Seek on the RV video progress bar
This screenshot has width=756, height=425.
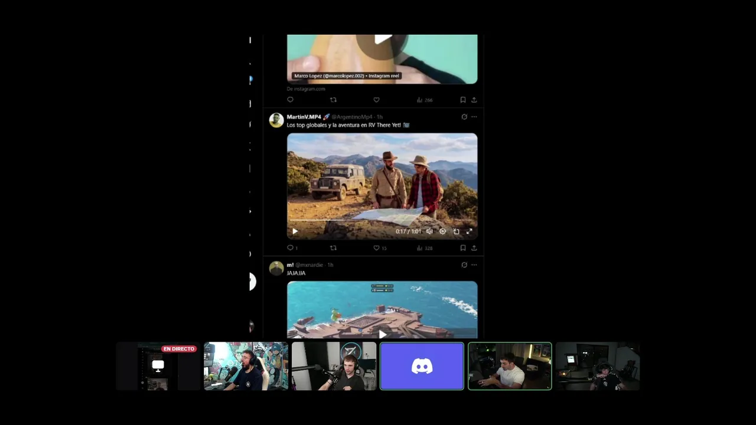(382, 220)
